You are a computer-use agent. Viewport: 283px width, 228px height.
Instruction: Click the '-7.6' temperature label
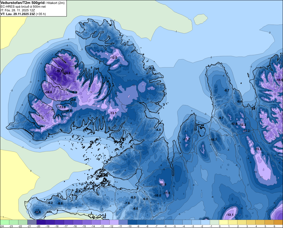(x=127, y=203)
